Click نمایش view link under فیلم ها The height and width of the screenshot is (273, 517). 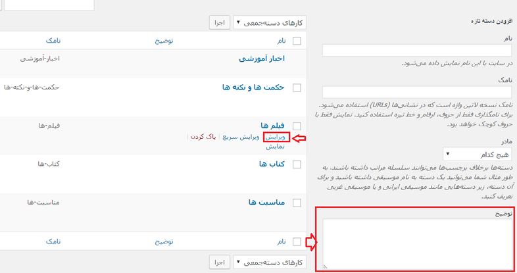(x=276, y=147)
